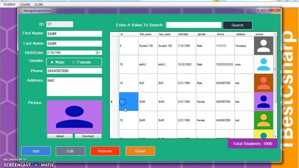Click the green avatar in row 18
The width and height of the screenshot is (299, 168).
pos(263,120)
